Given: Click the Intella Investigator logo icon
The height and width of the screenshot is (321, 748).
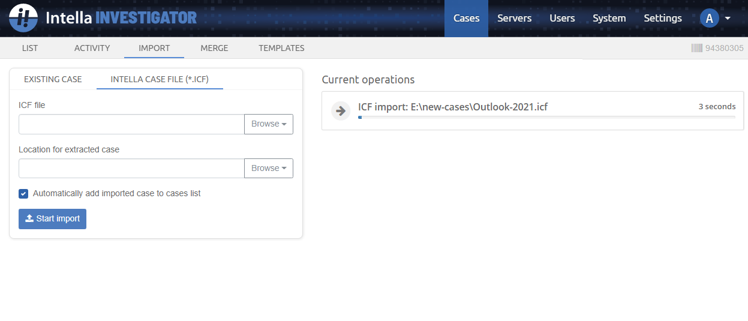Looking at the screenshot, I should click(23, 18).
